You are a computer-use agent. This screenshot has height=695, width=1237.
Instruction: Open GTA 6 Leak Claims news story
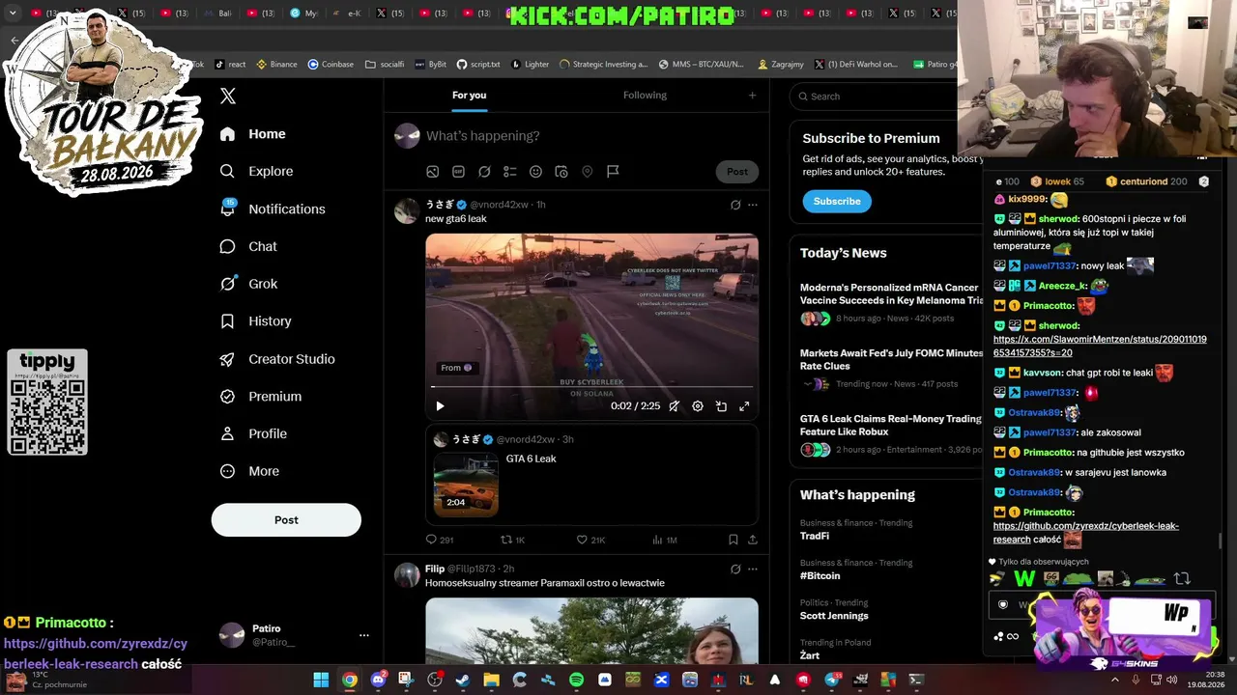point(891,433)
